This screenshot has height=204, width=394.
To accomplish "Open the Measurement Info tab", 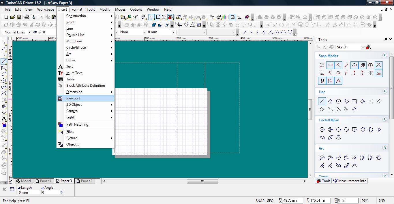I will click(350, 181).
